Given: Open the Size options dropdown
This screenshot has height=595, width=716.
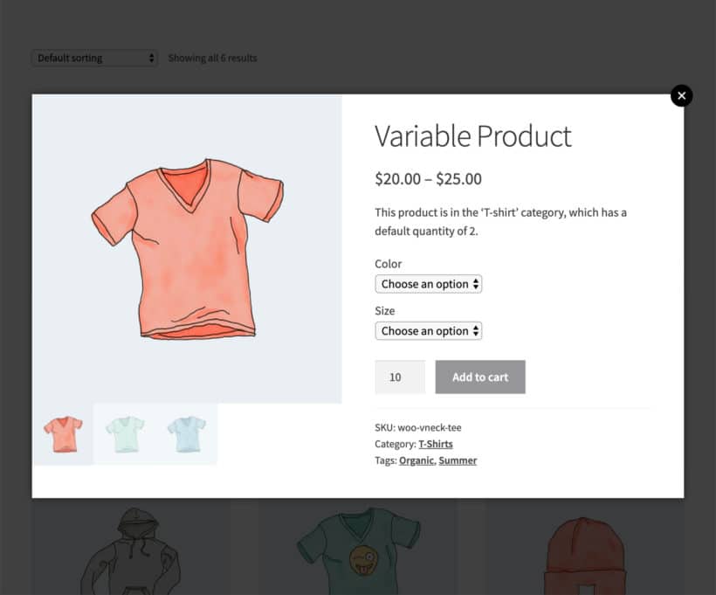Looking at the screenshot, I should 428,330.
